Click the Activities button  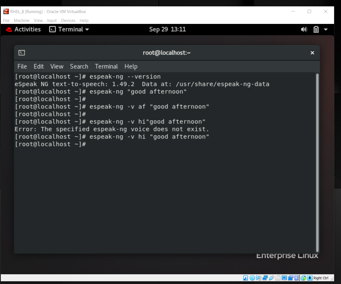click(x=27, y=29)
